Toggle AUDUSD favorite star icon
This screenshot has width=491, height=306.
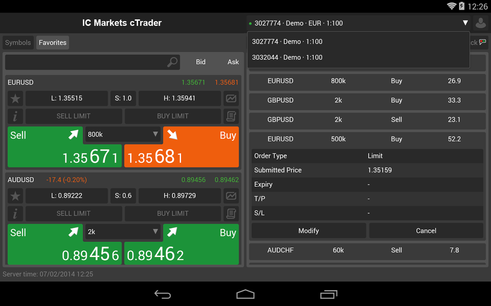(x=15, y=196)
